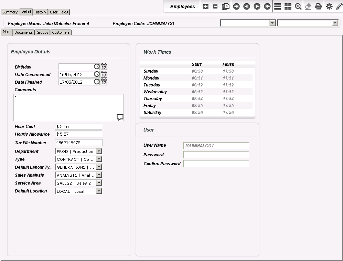Click the pencil edit icon
This screenshot has width=343, height=261.
339,7
